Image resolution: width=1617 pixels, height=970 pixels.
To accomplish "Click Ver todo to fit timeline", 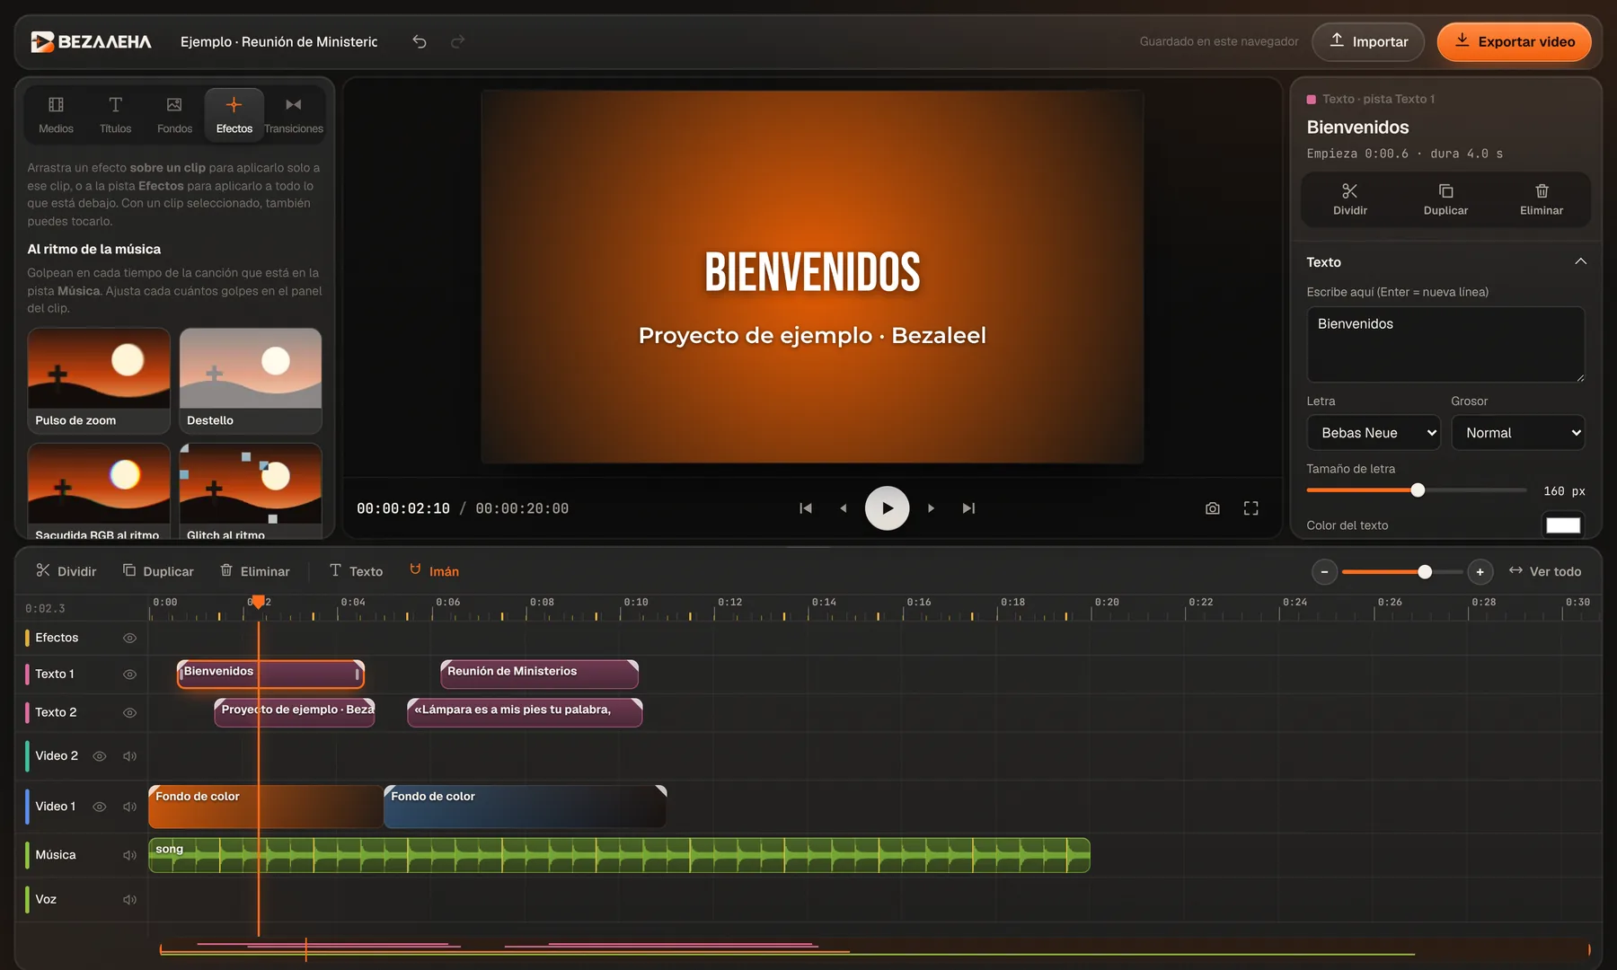I will click(x=1545, y=571).
